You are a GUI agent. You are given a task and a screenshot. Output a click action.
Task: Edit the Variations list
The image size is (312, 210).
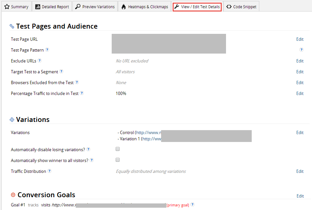[300, 132]
